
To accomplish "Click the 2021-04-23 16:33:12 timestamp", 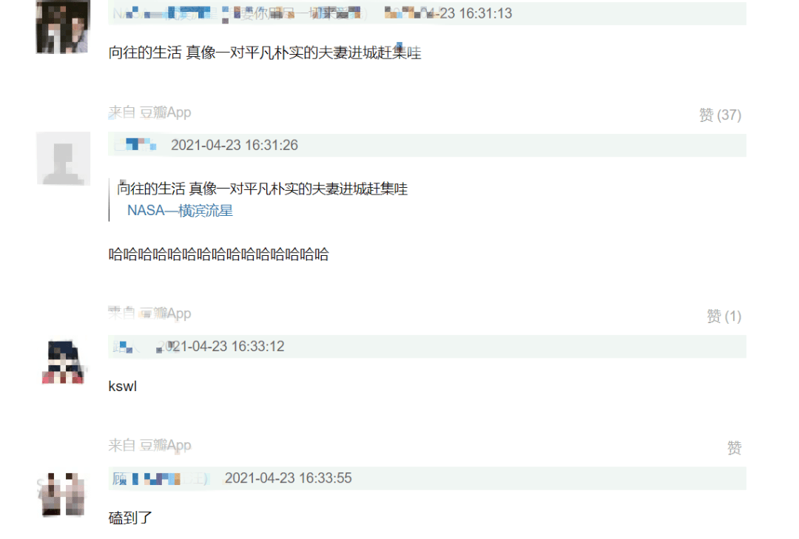I will [x=221, y=347].
